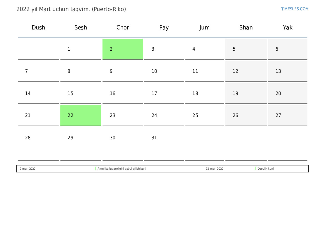Click the 2-mar, 2022 legend date
Viewport: 325px width, 230px height.
pyautogui.click(x=28, y=169)
